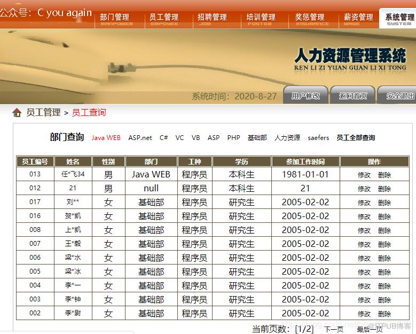This screenshot has height=334, width=416.
Task: Click the 返回首页 button
Action: click(x=353, y=96)
